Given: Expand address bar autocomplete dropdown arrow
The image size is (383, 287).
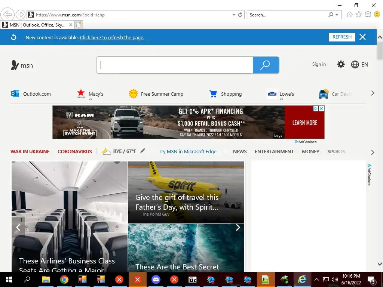Looking at the screenshot, I should coord(234,15).
